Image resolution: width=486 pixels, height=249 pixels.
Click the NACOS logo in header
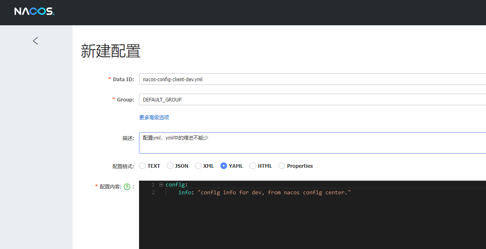click(x=34, y=12)
